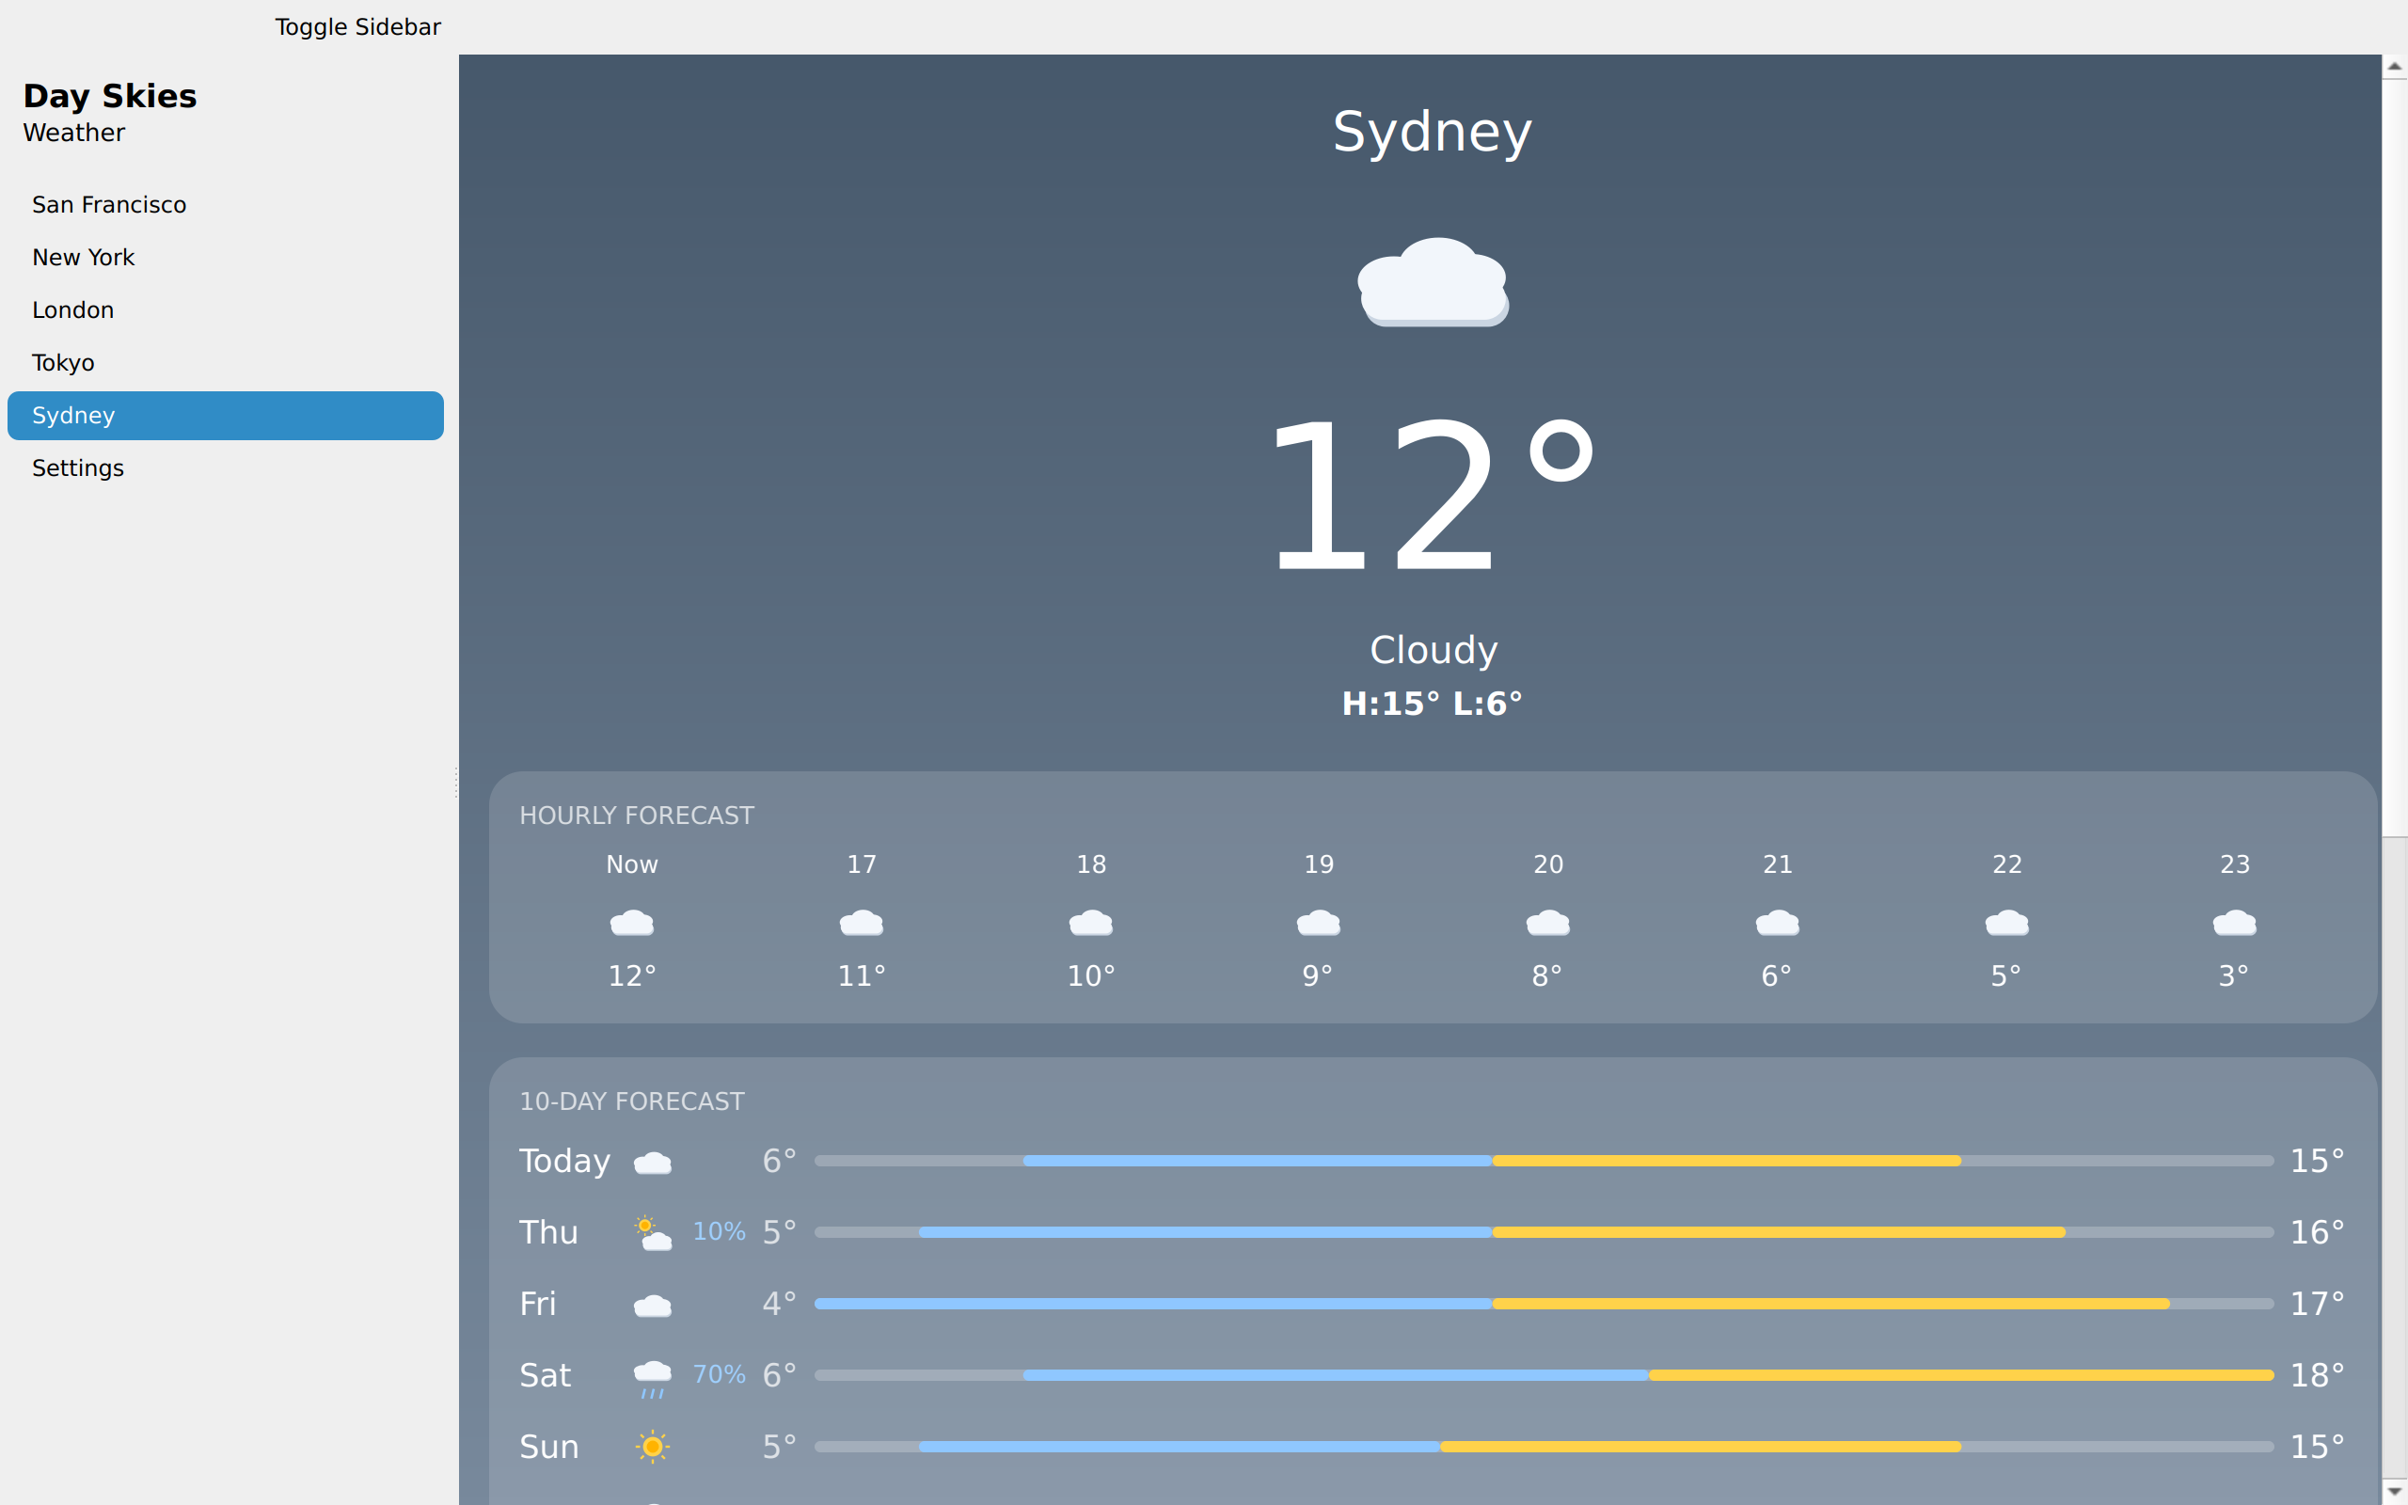Click the 3° temperature at hour 23

click(x=2235, y=975)
